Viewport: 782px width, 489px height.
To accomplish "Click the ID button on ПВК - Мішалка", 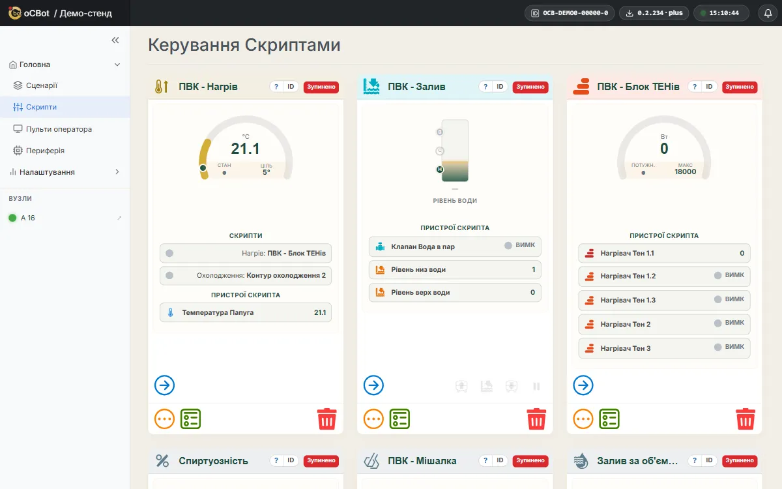I will [500, 461].
